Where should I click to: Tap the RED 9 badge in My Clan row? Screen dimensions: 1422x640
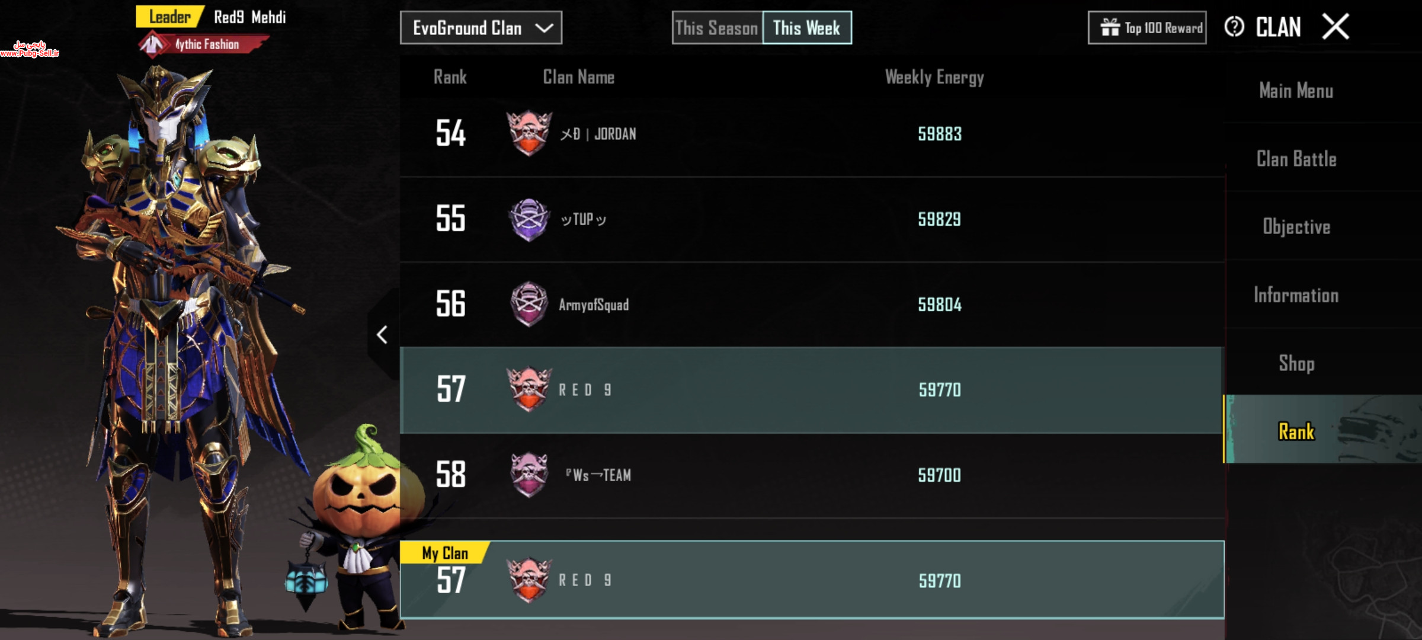(529, 580)
